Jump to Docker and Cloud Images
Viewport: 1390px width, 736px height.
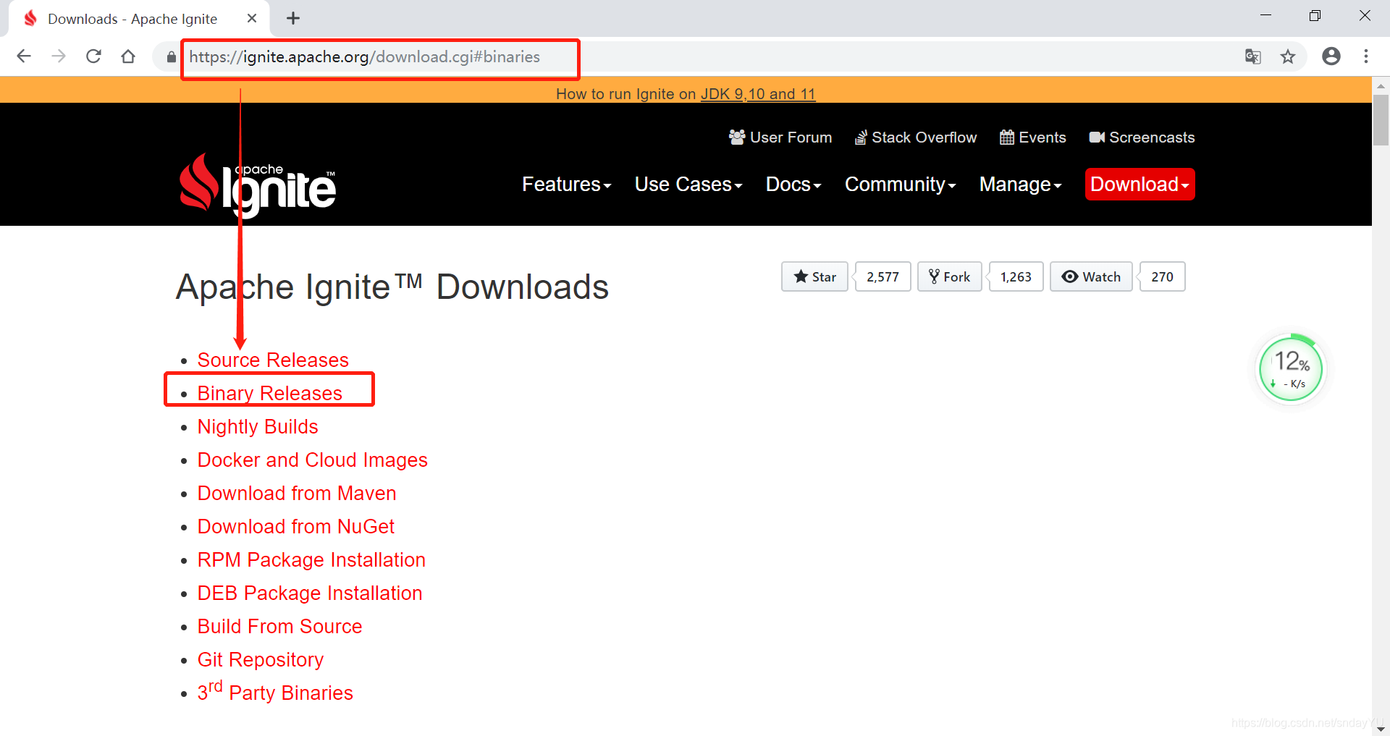click(x=312, y=460)
